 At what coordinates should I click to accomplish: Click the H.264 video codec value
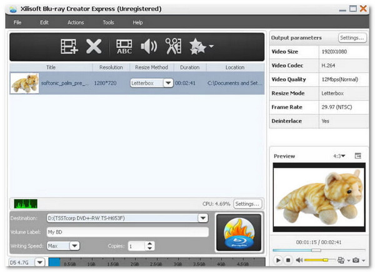(x=328, y=66)
